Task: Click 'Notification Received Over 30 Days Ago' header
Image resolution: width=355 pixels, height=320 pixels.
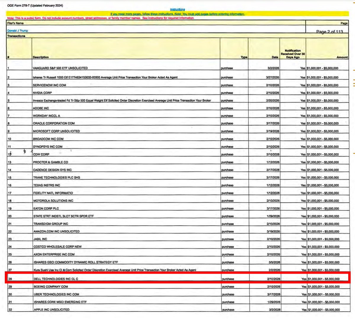Action: pos(293,54)
